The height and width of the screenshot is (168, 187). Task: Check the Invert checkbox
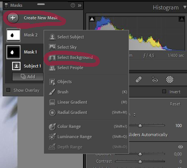pos(164,91)
